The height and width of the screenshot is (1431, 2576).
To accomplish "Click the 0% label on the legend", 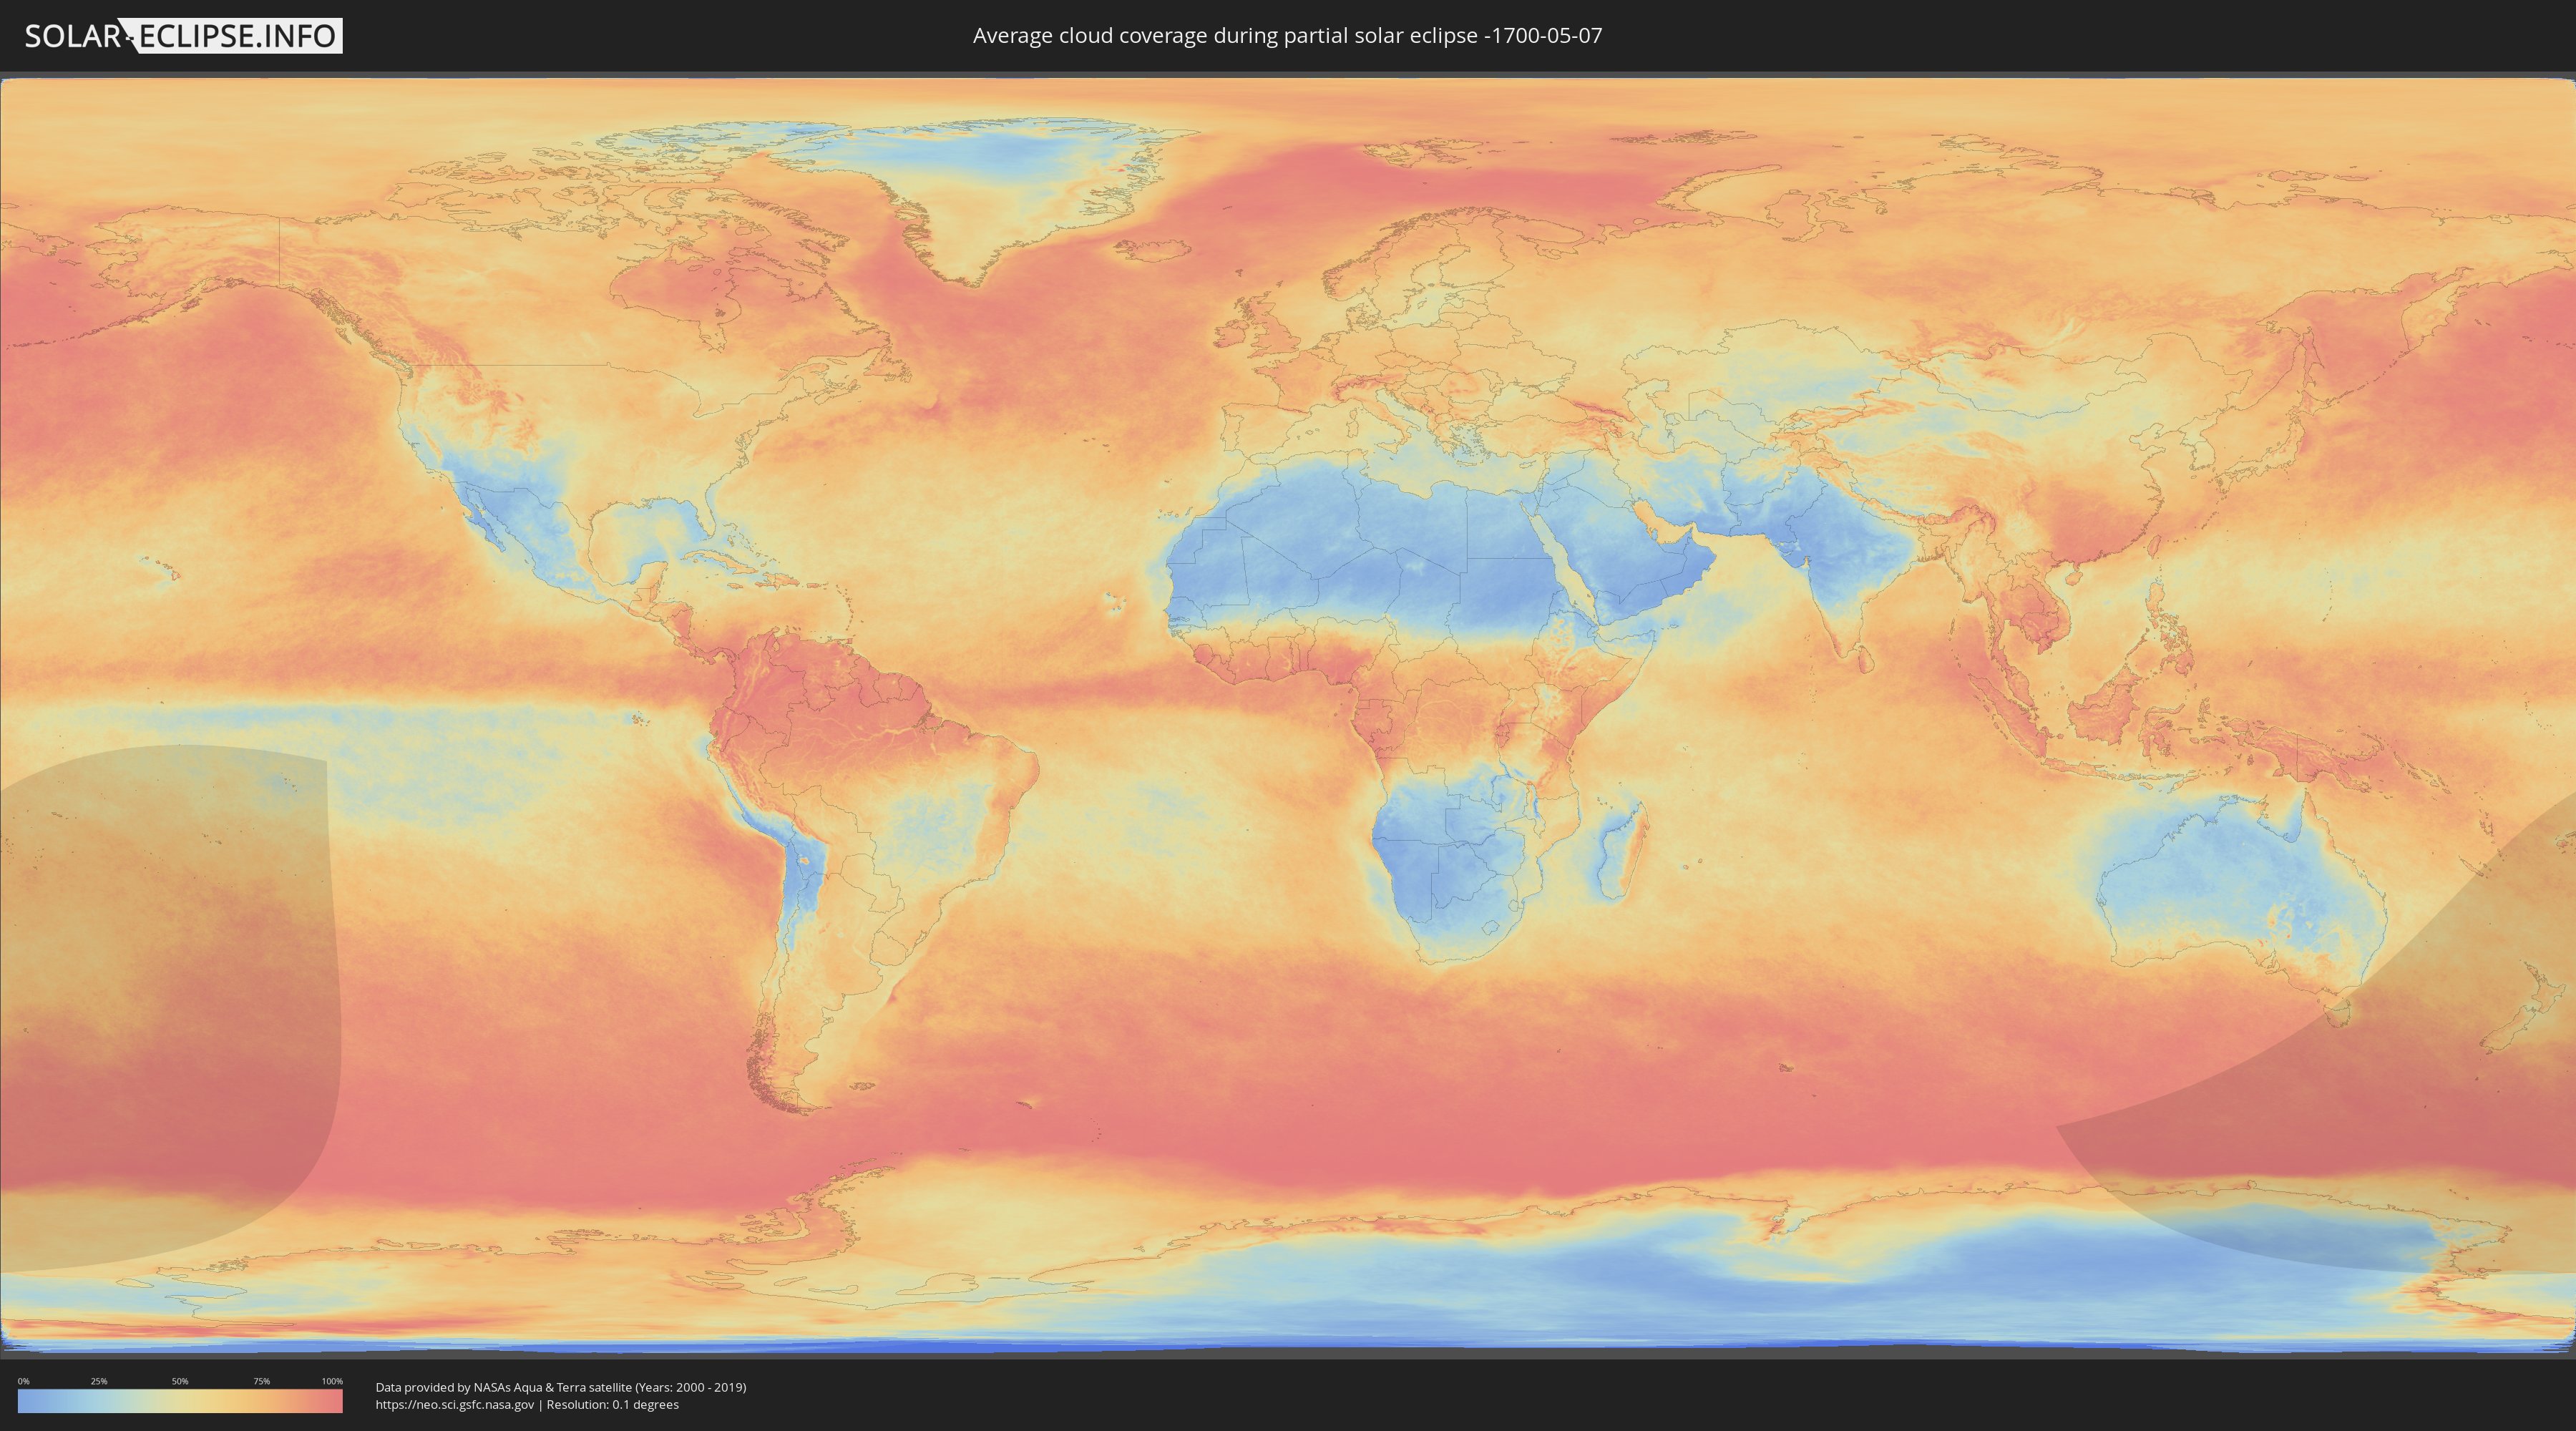I will [23, 1381].
